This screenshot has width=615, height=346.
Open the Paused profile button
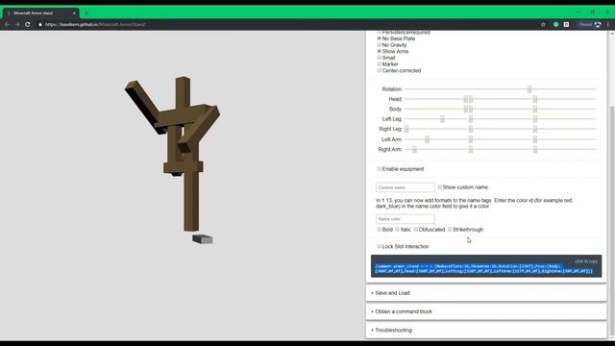590,24
